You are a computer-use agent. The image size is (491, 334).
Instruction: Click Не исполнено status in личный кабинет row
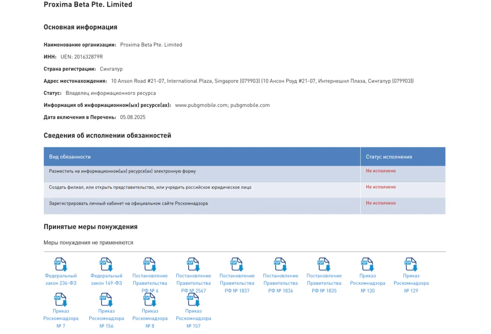pos(381,203)
